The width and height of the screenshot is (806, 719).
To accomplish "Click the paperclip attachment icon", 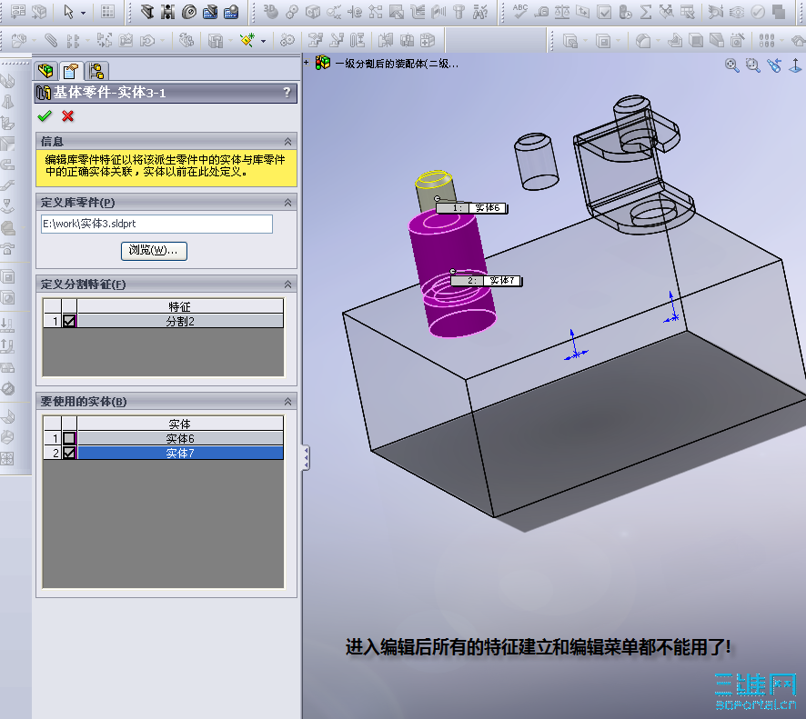I will pyautogui.click(x=50, y=40).
